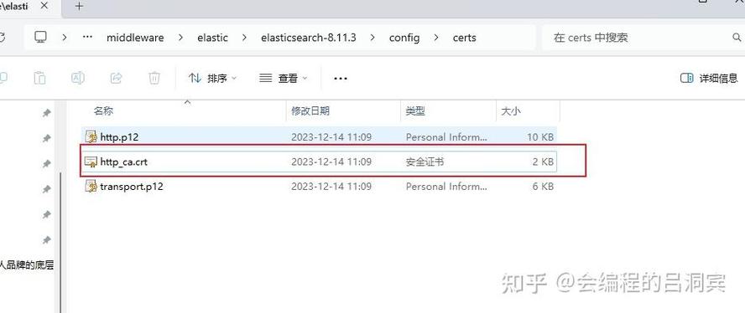This screenshot has height=313, width=745.
Task: Click the search magnifier icon
Action: point(736,38)
